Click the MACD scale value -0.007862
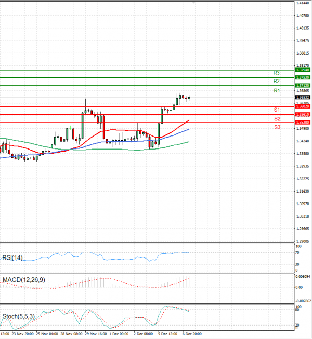Image resolution: width=312 pixels, height=339 pixels. (303, 301)
